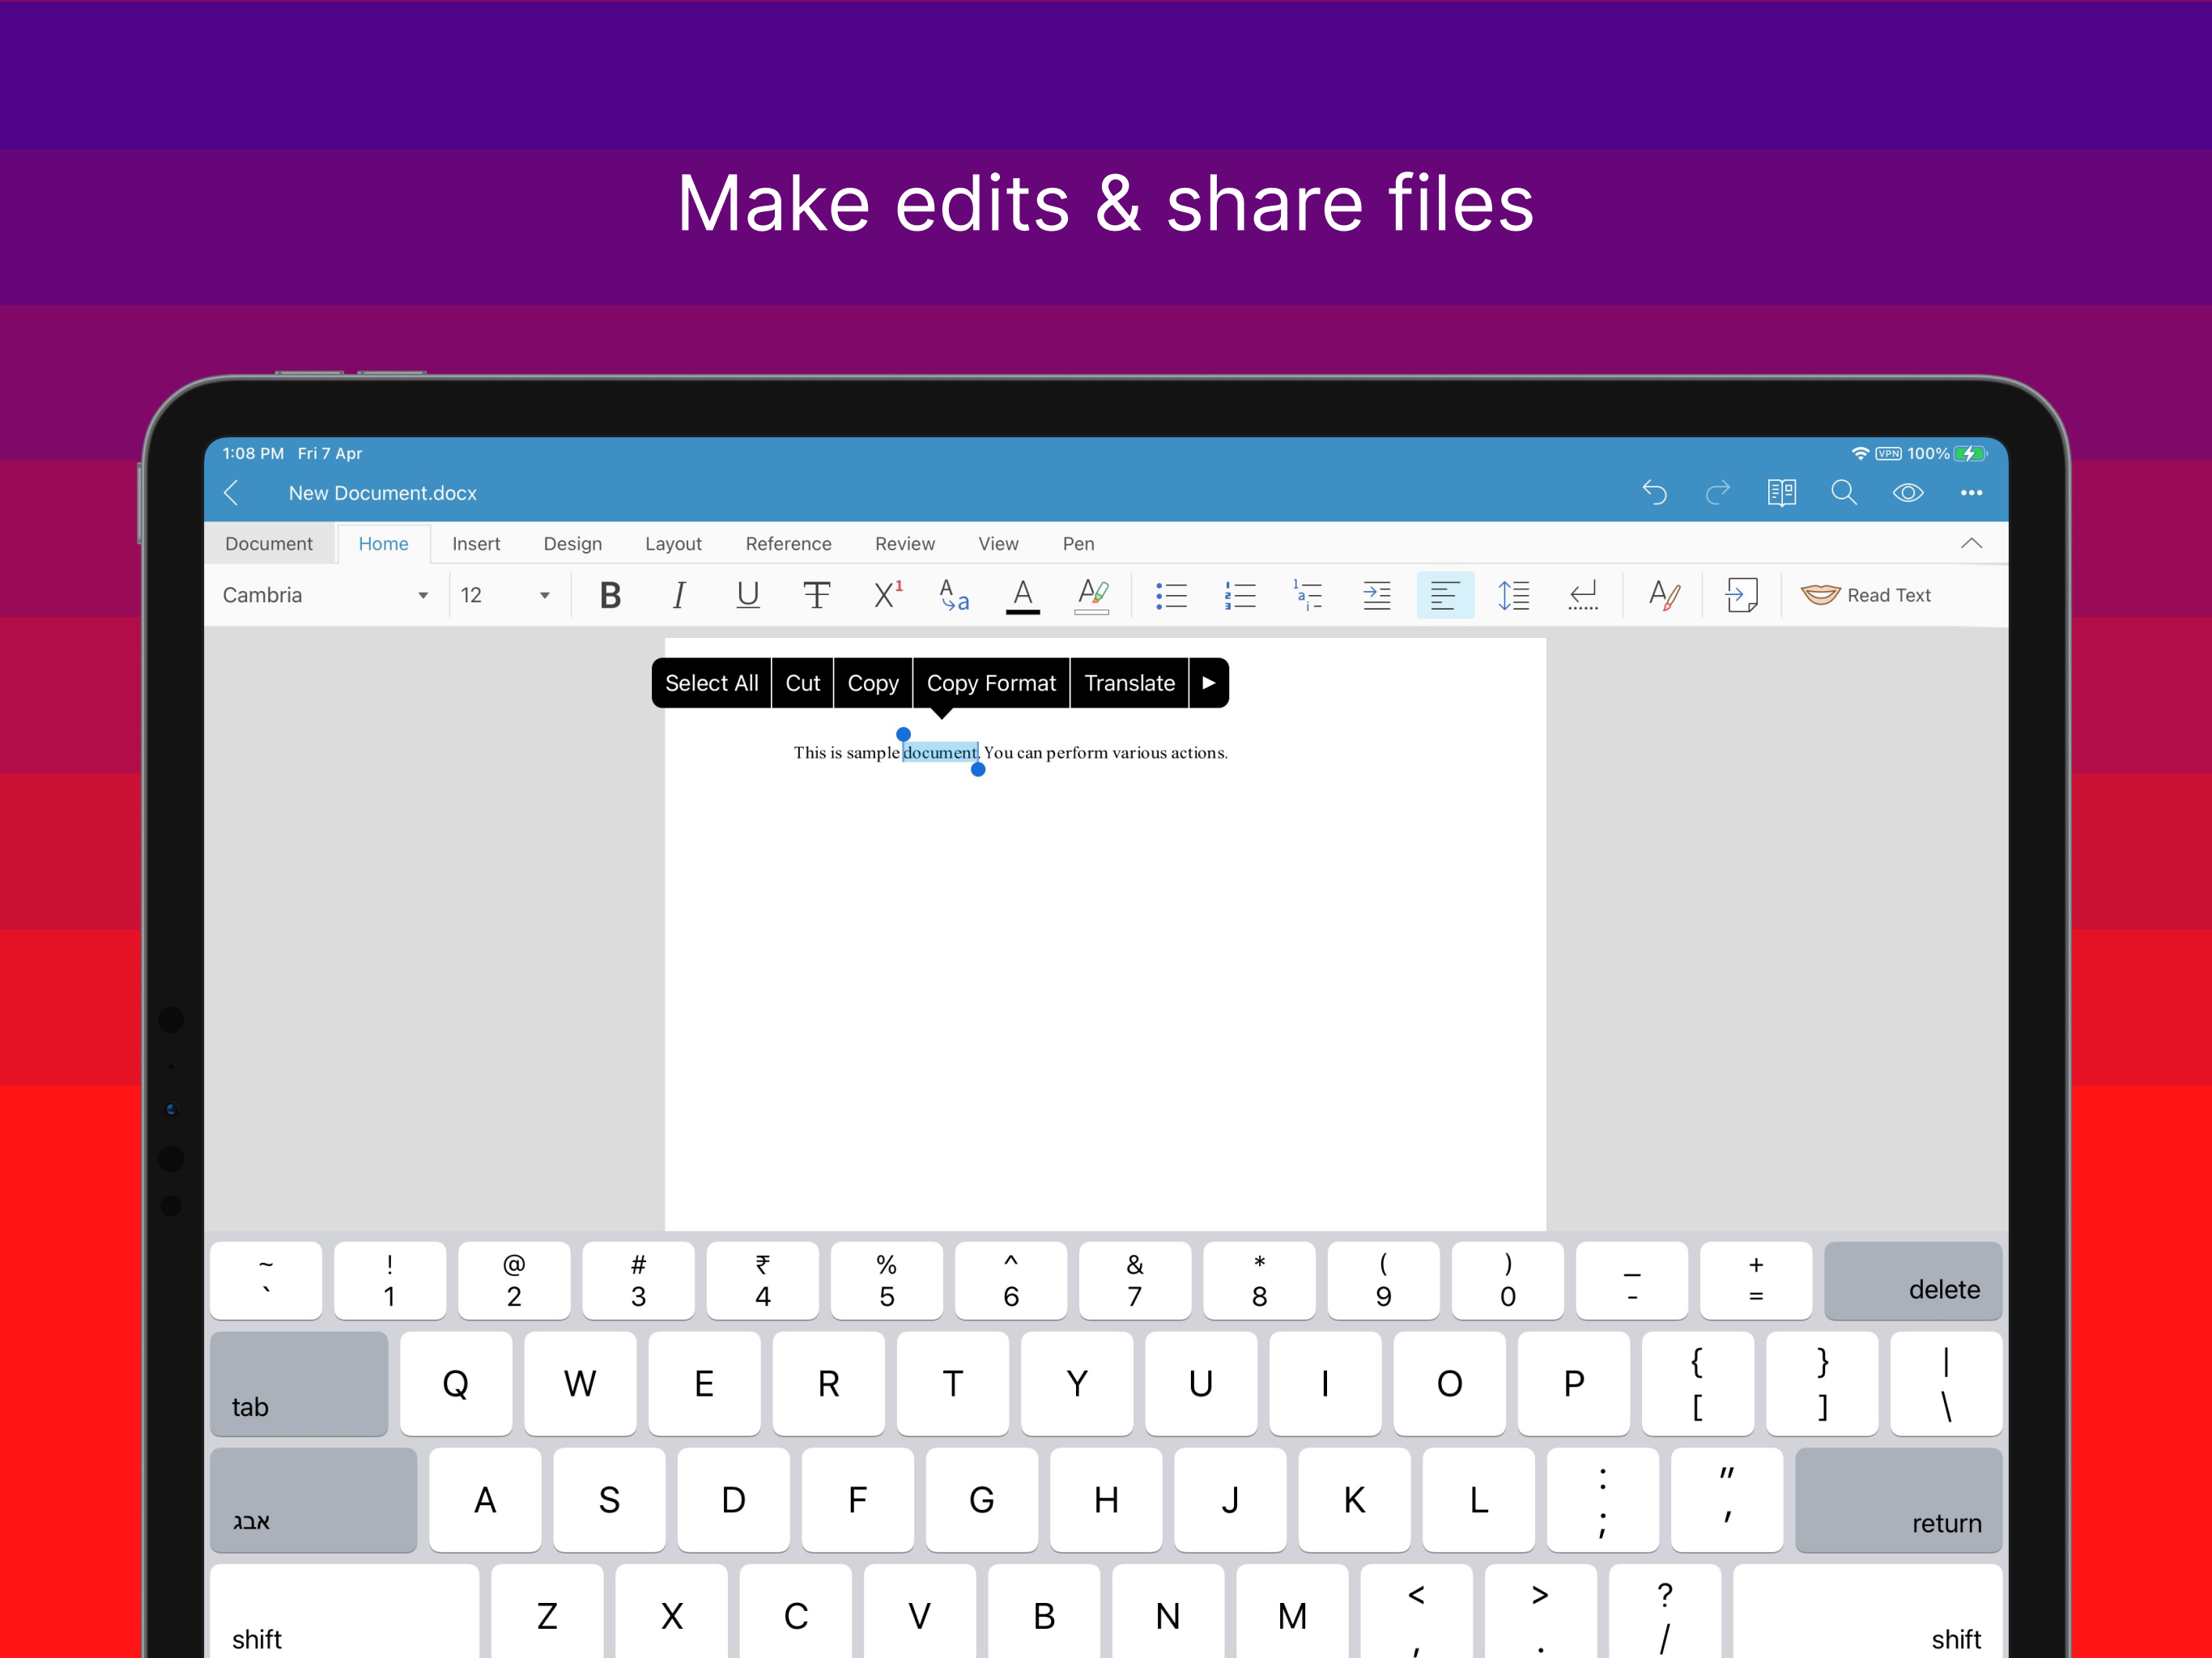Choose Translate in the context menu
The height and width of the screenshot is (1658, 2212).
click(x=1129, y=683)
